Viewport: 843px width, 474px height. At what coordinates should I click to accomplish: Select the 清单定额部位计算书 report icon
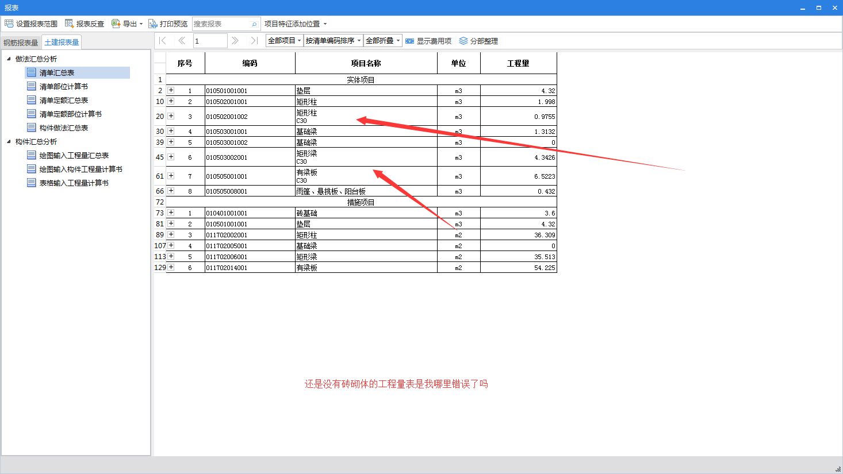32,114
